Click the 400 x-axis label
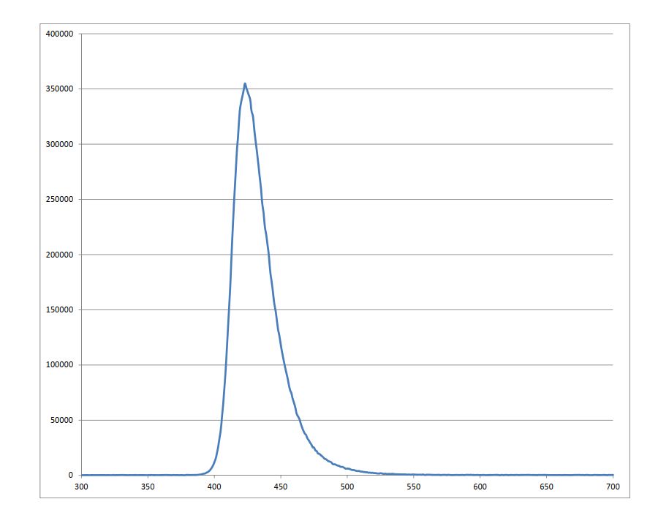 pyautogui.click(x=214, y=487)
